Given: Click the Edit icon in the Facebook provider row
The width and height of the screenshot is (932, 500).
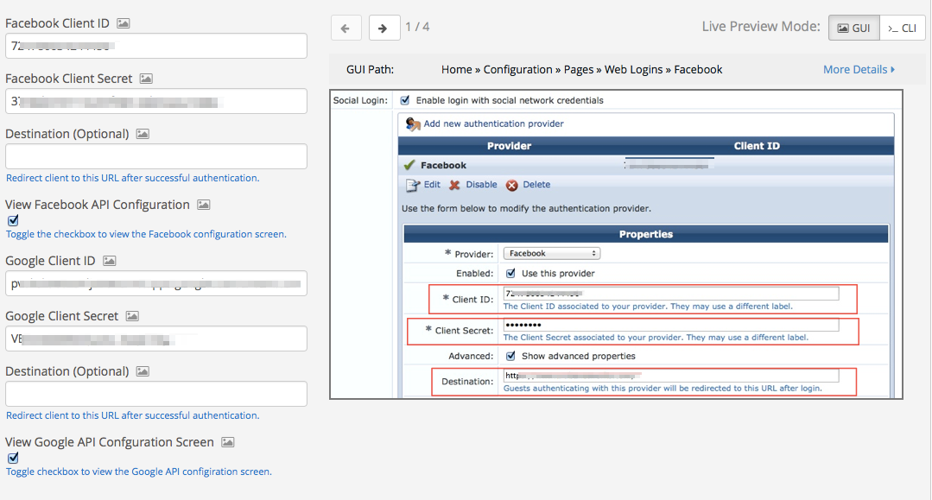Looking at the screenshot, I should [x=413, y=185].
